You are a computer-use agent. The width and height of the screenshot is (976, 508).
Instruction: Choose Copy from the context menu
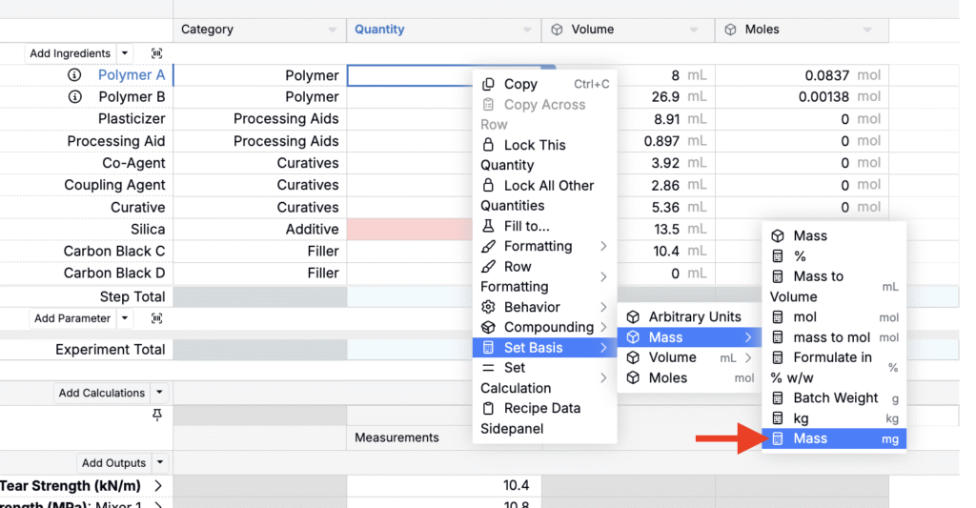click(x=520, y=84)
